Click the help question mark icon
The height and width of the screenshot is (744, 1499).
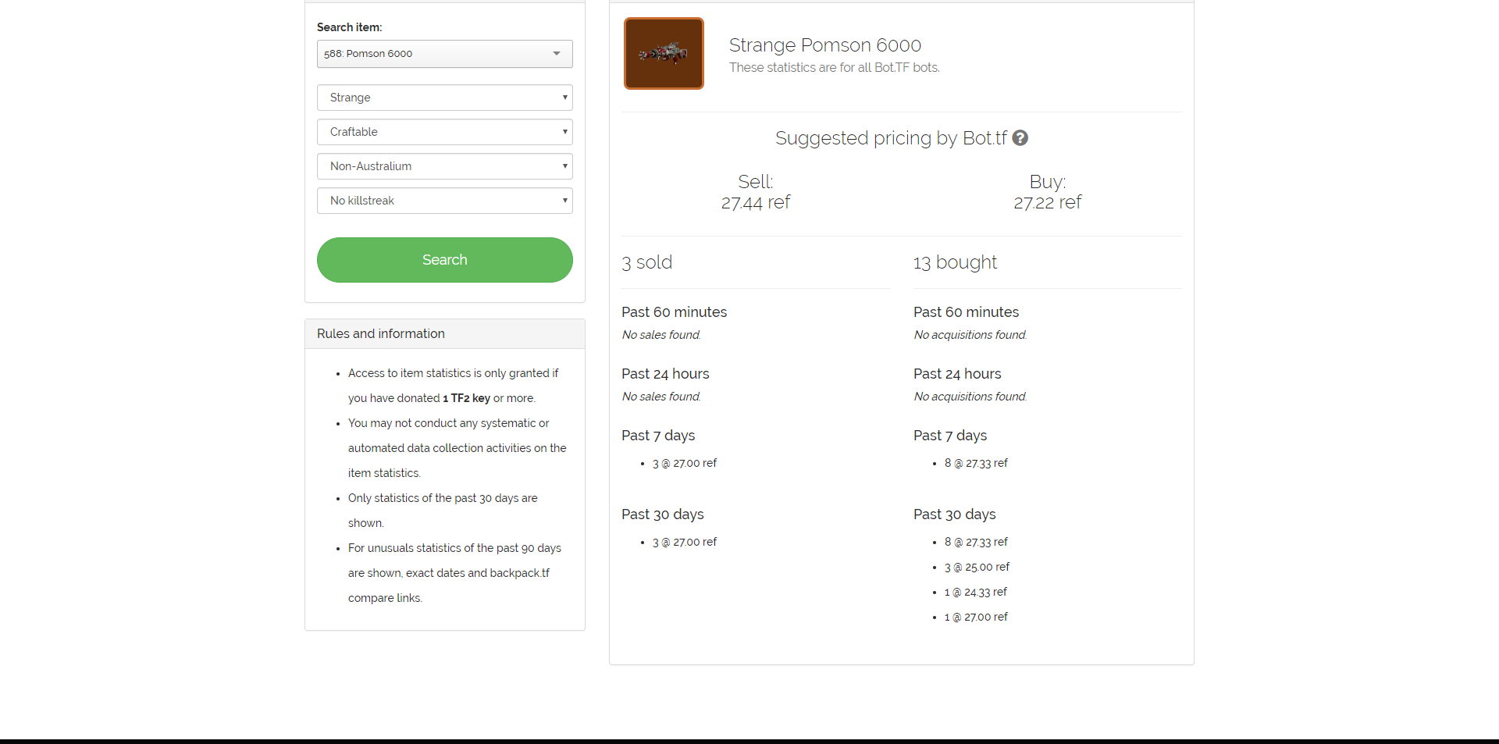(x=1020, y=138)
